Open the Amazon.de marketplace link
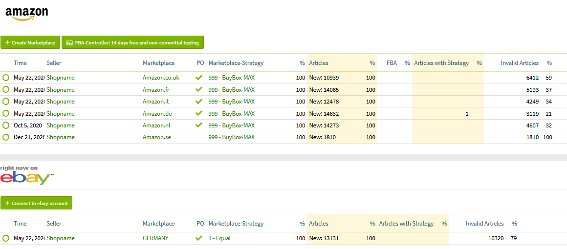This screenshot has width=567, height=249. coord(157,113)
